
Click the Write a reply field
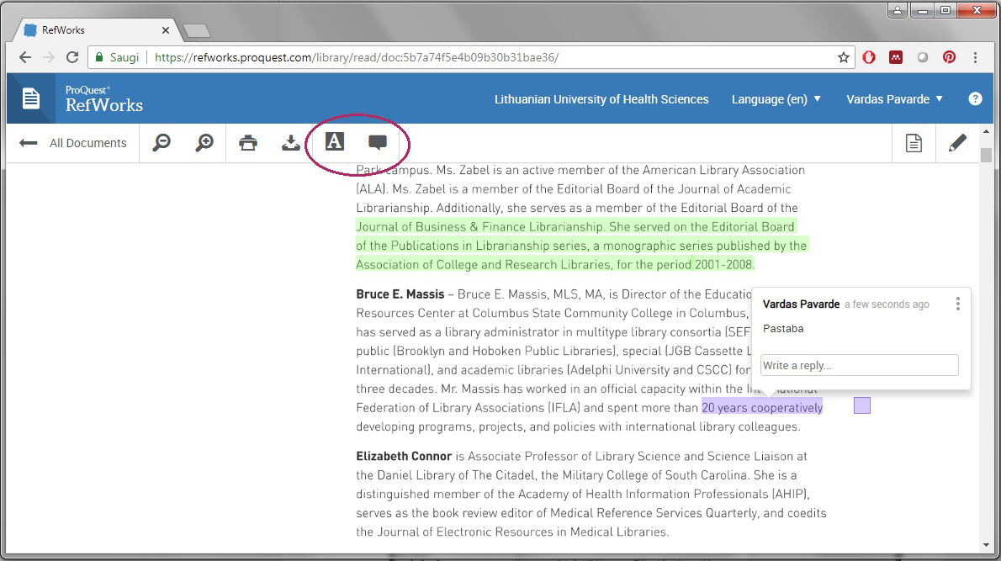(859, 365)
